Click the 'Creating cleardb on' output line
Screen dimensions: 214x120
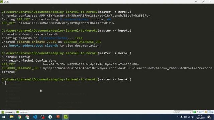(x=42, y=38)
